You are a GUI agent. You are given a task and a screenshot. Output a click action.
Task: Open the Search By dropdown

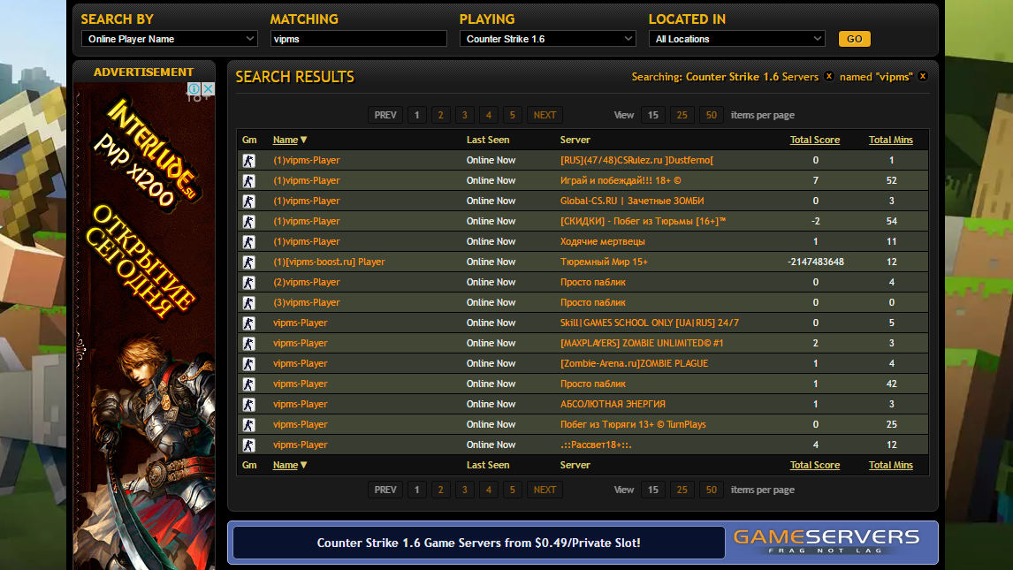tap(169, 39)
